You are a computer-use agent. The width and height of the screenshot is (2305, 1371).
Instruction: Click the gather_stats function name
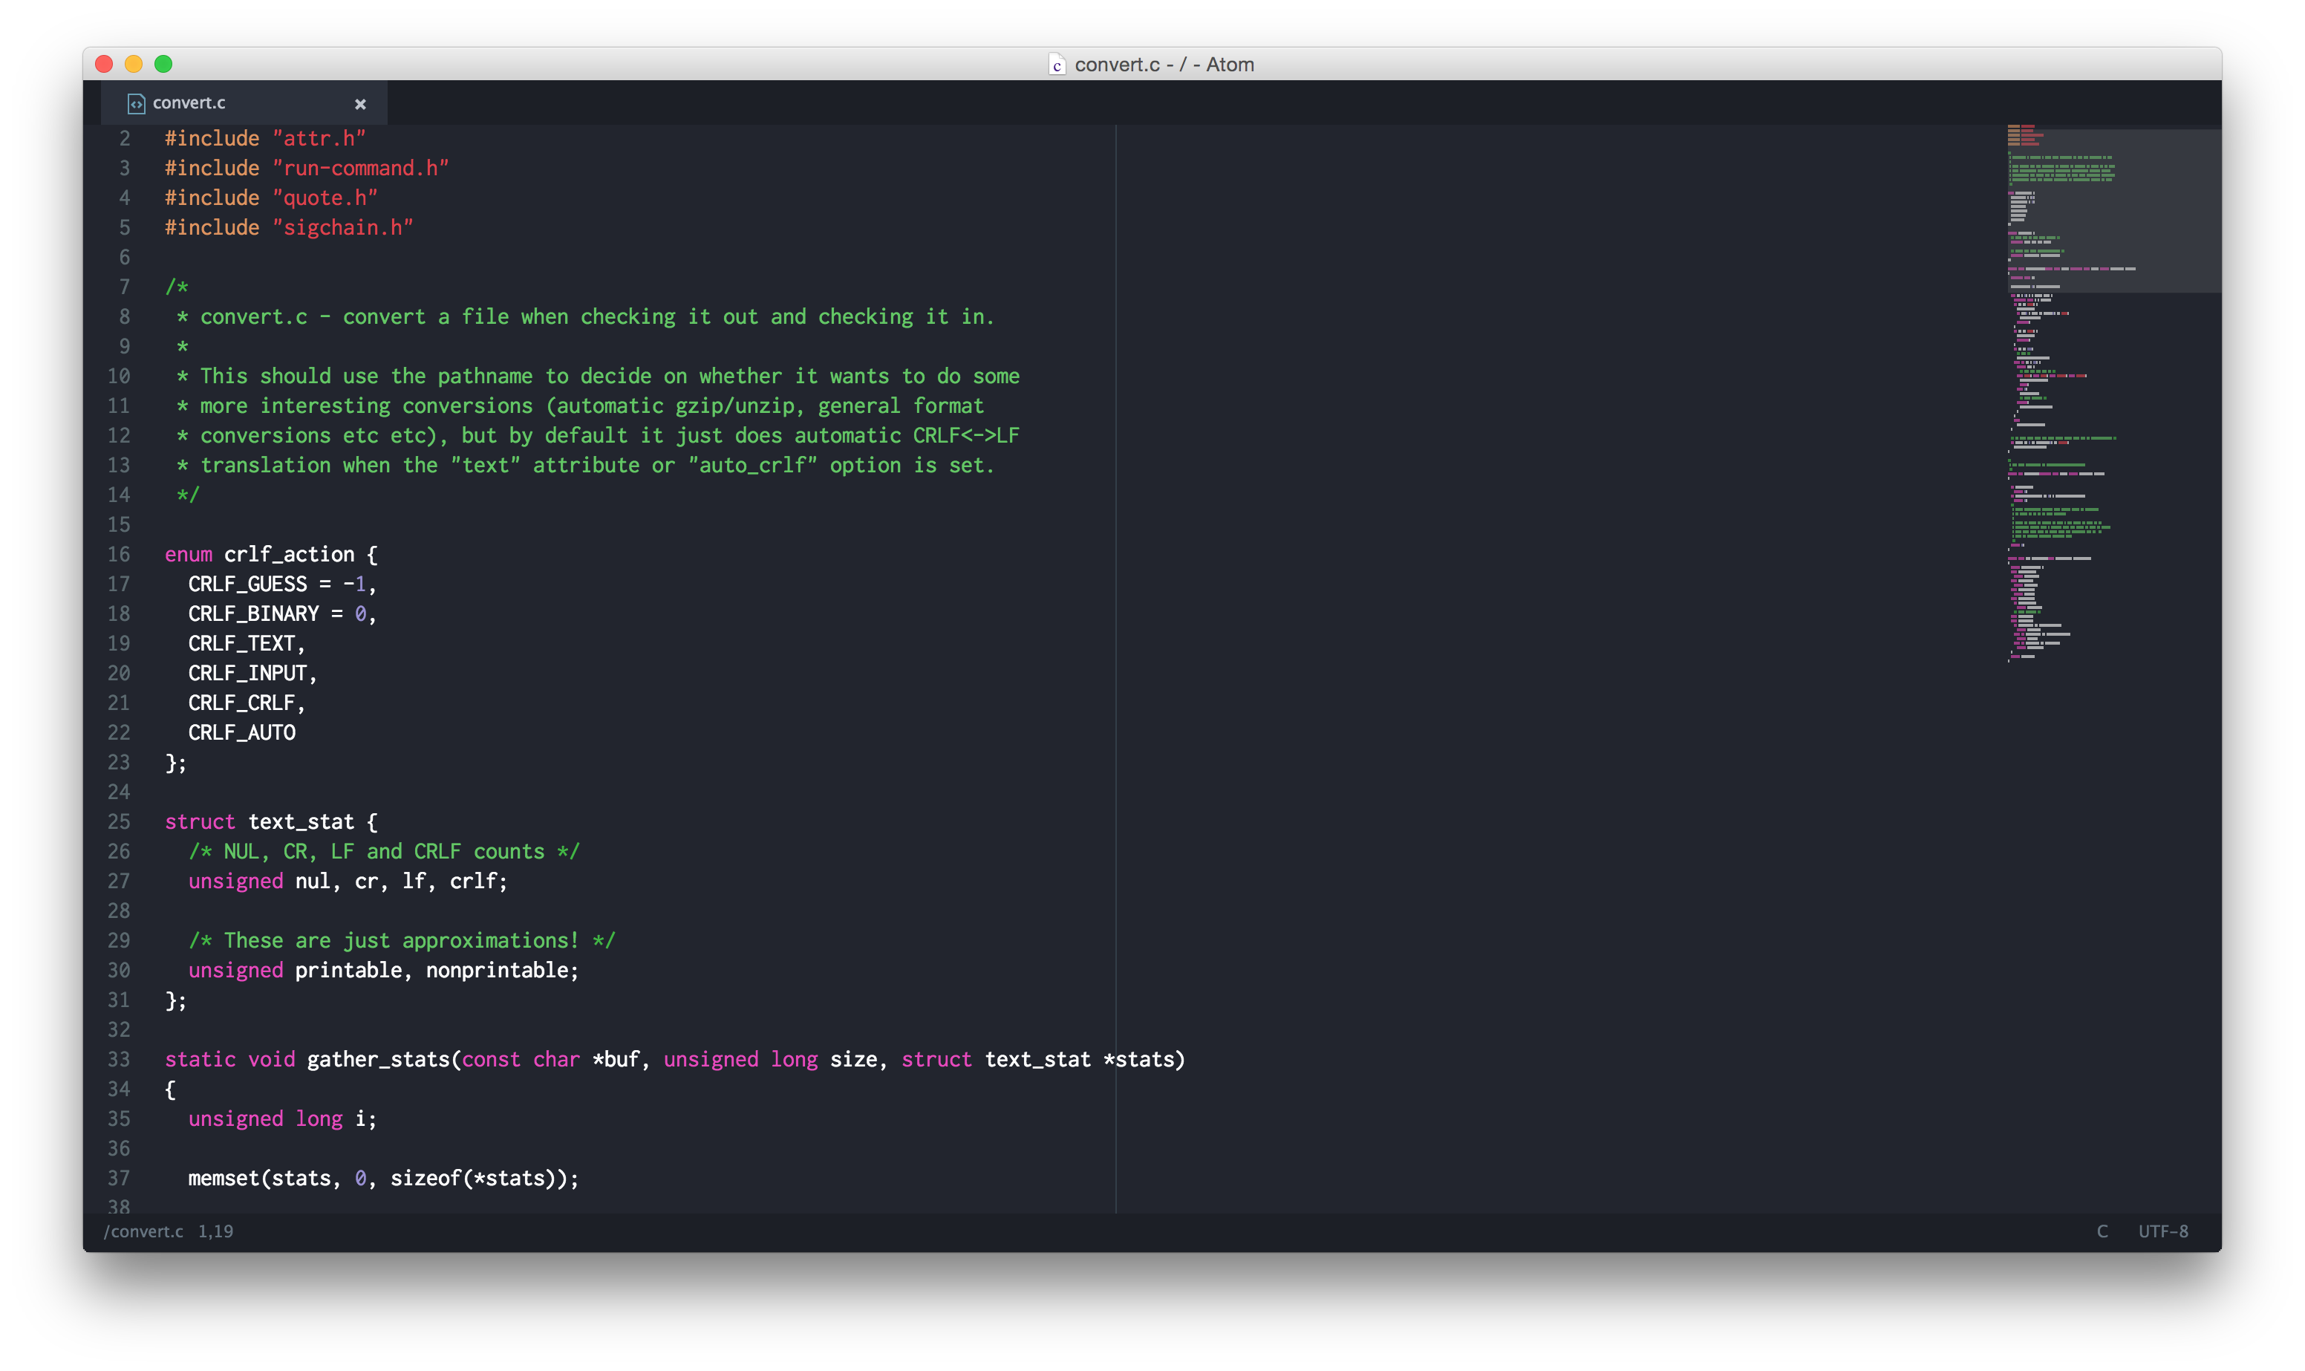pos(378,1059)
